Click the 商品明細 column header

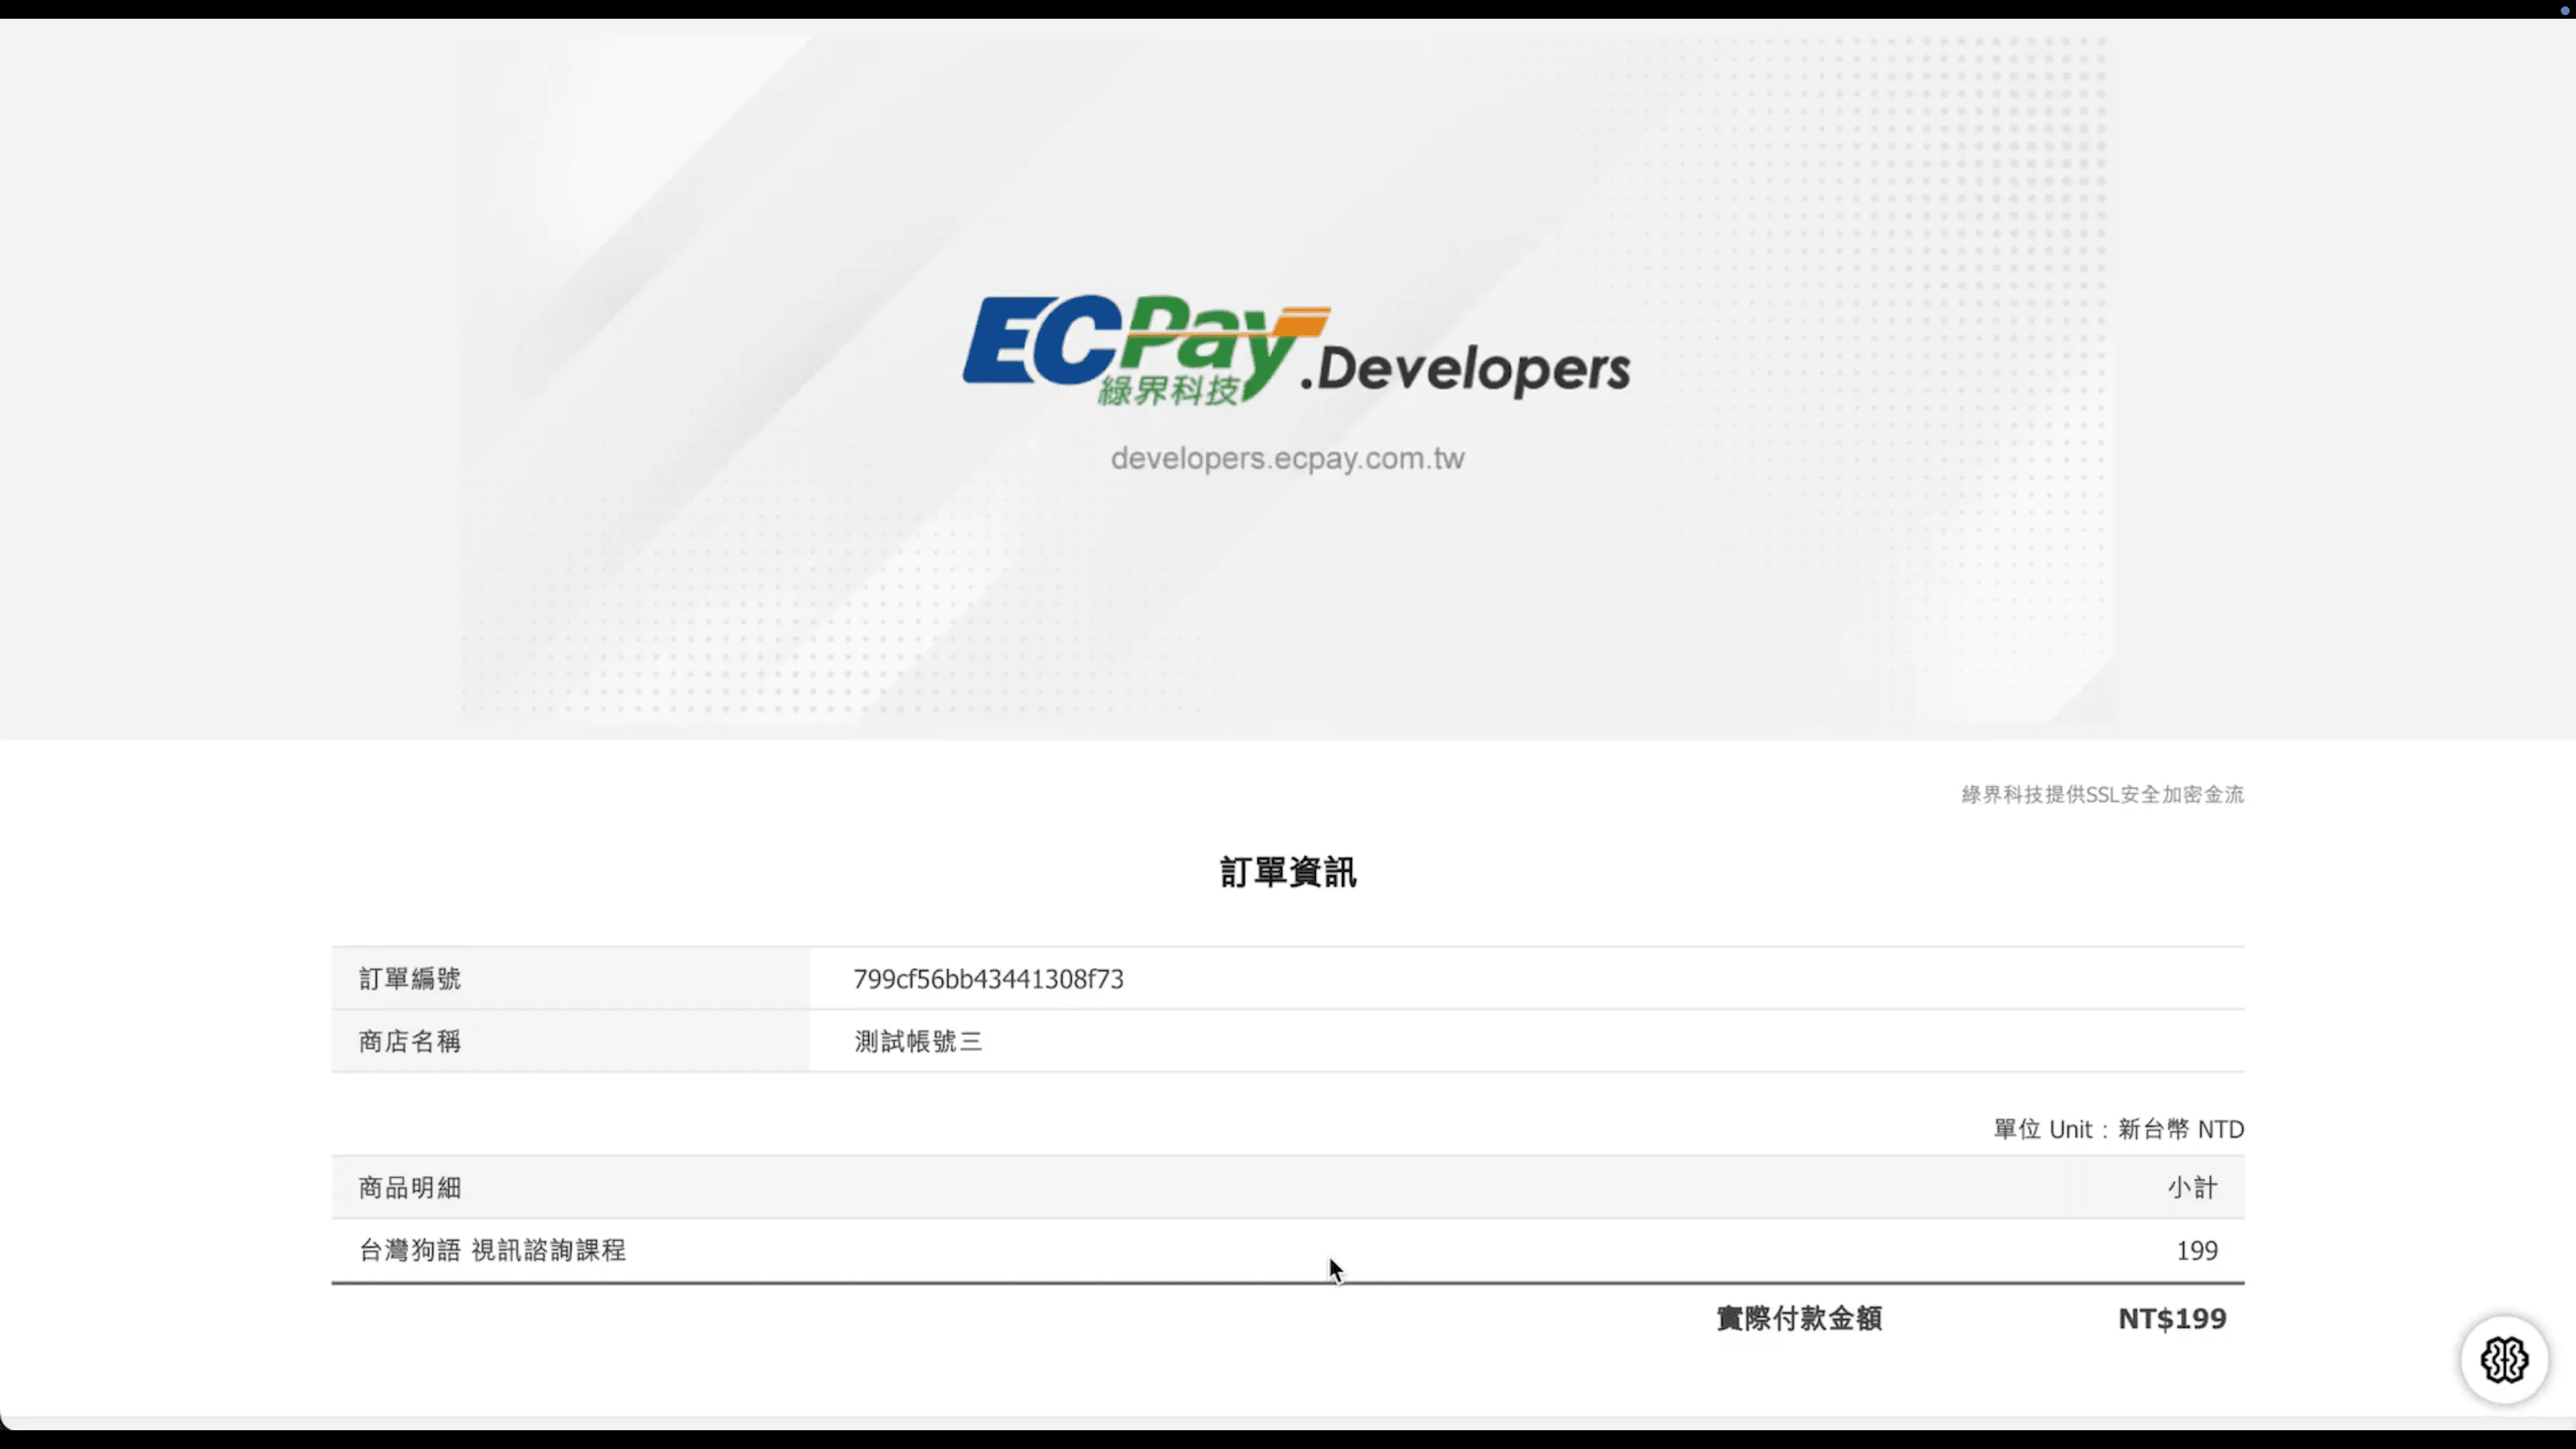(x=410, y=1188)
